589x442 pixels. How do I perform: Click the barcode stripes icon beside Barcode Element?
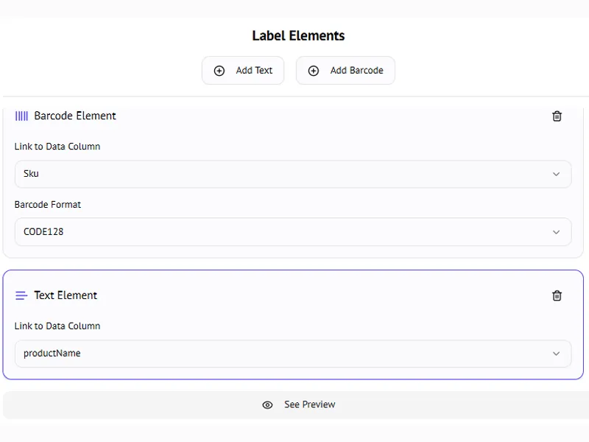[x=21, y=116]
